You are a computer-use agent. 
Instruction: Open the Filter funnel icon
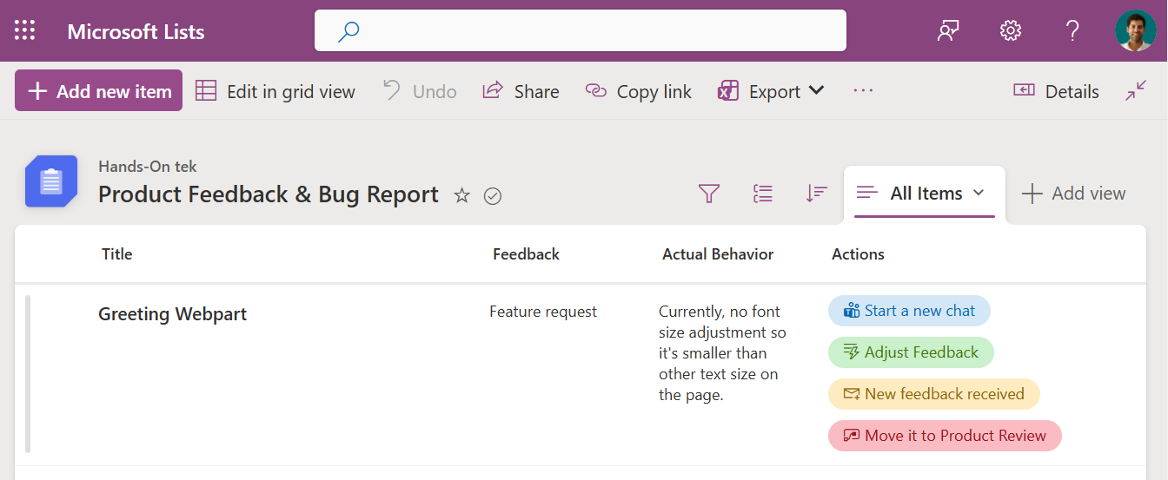pos(709,194)
